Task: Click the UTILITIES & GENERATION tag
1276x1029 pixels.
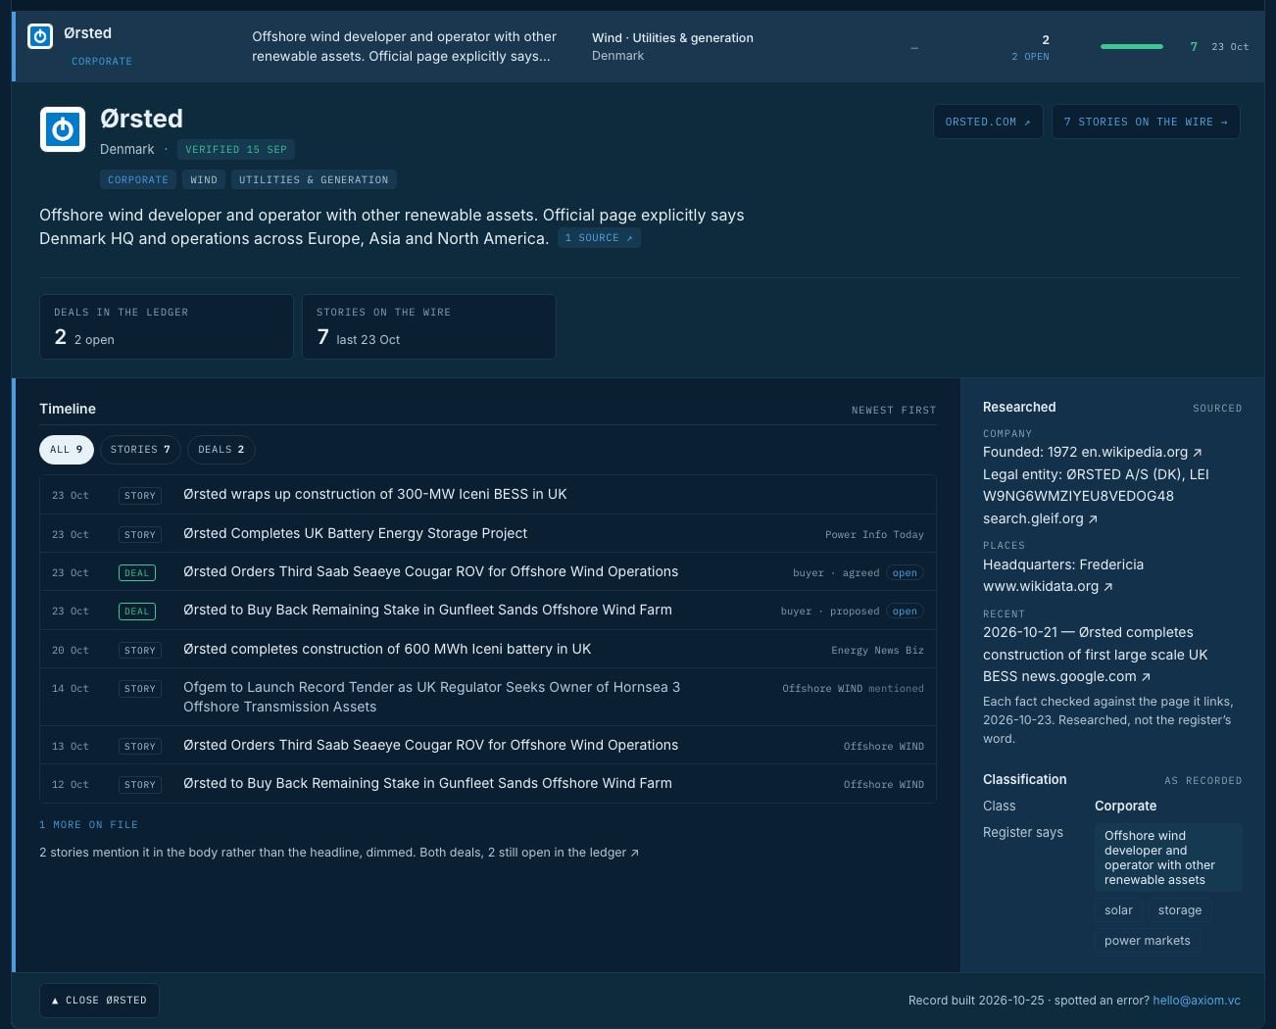Action: (x=314, y=179)
